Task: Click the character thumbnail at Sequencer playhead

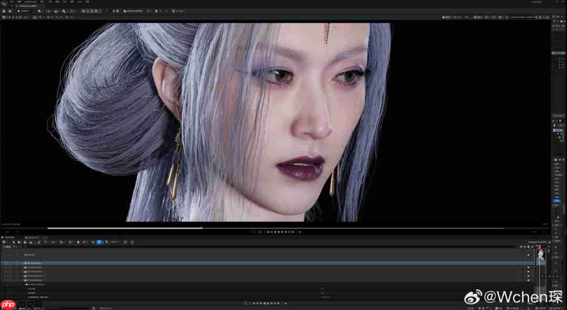Action: pos(541,255)
